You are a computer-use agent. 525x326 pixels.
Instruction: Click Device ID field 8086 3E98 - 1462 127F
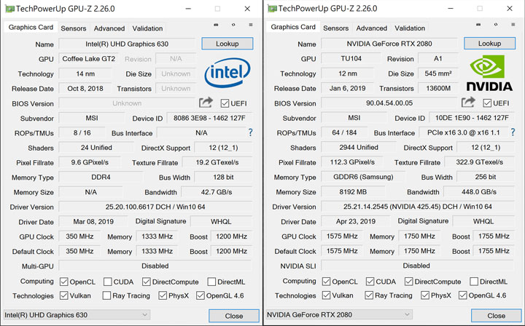pos(209,118)
